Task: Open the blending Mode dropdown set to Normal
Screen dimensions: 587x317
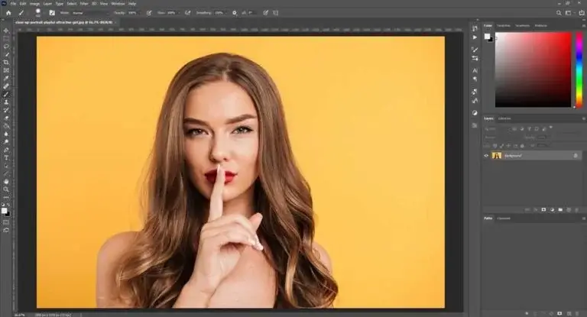Action: [x=89, y=13]
